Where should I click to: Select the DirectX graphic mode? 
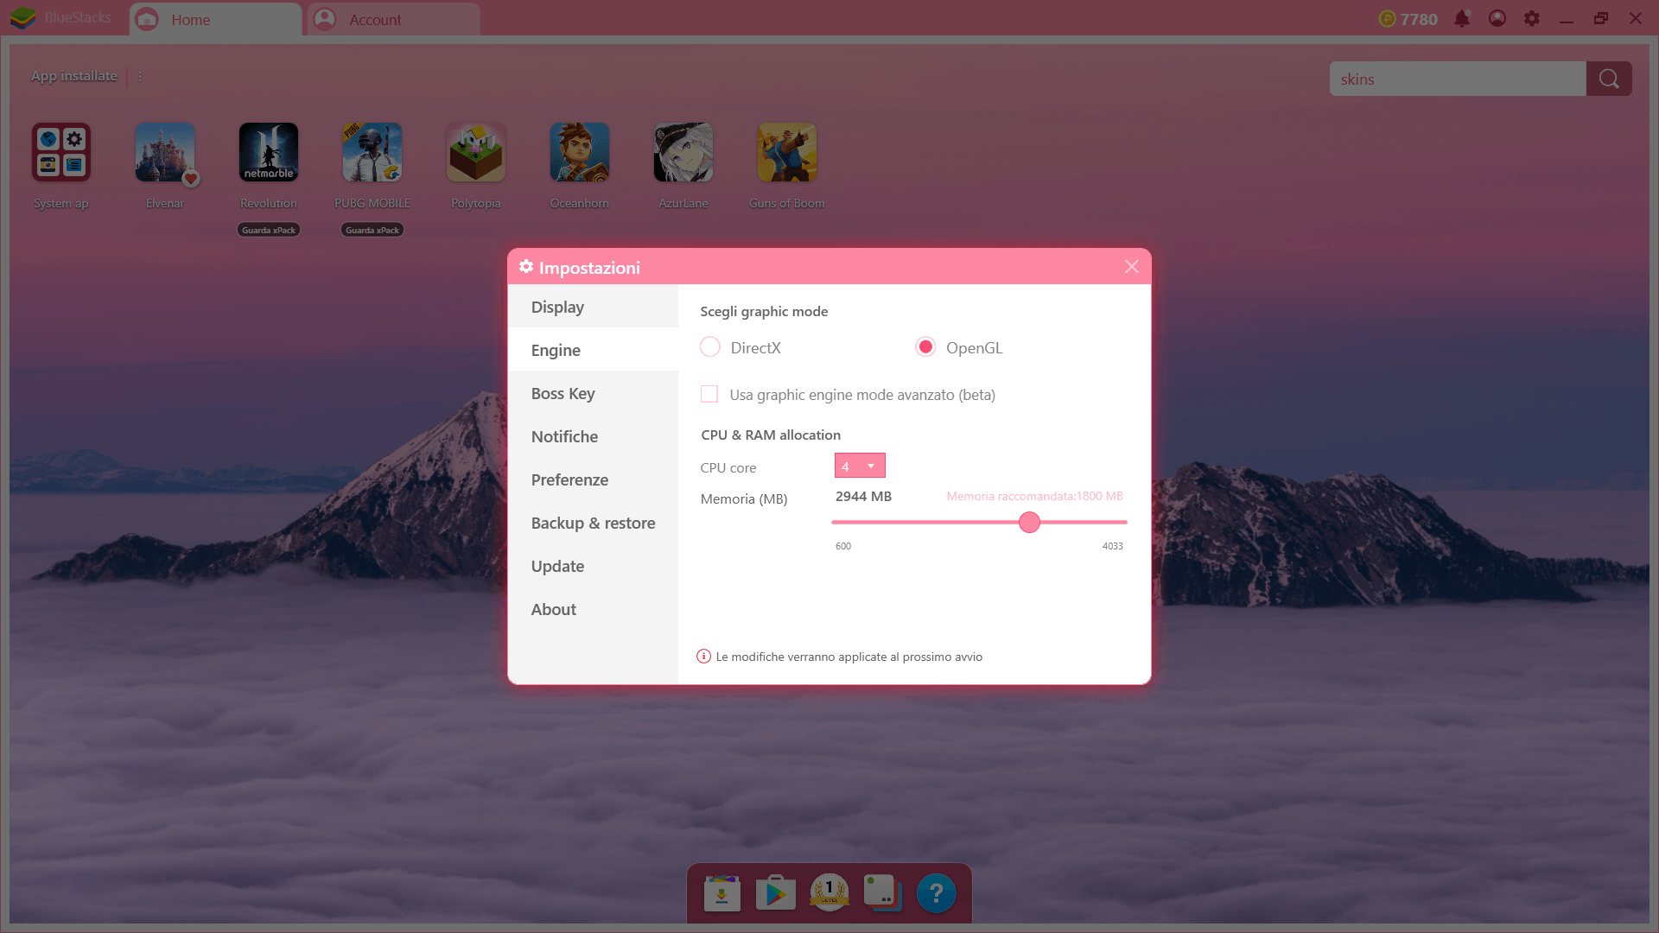tap(709, 347)
